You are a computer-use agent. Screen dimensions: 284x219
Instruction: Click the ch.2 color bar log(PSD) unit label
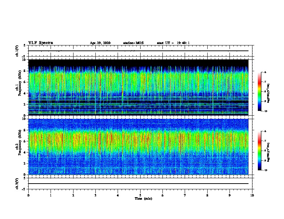(269, 152)
